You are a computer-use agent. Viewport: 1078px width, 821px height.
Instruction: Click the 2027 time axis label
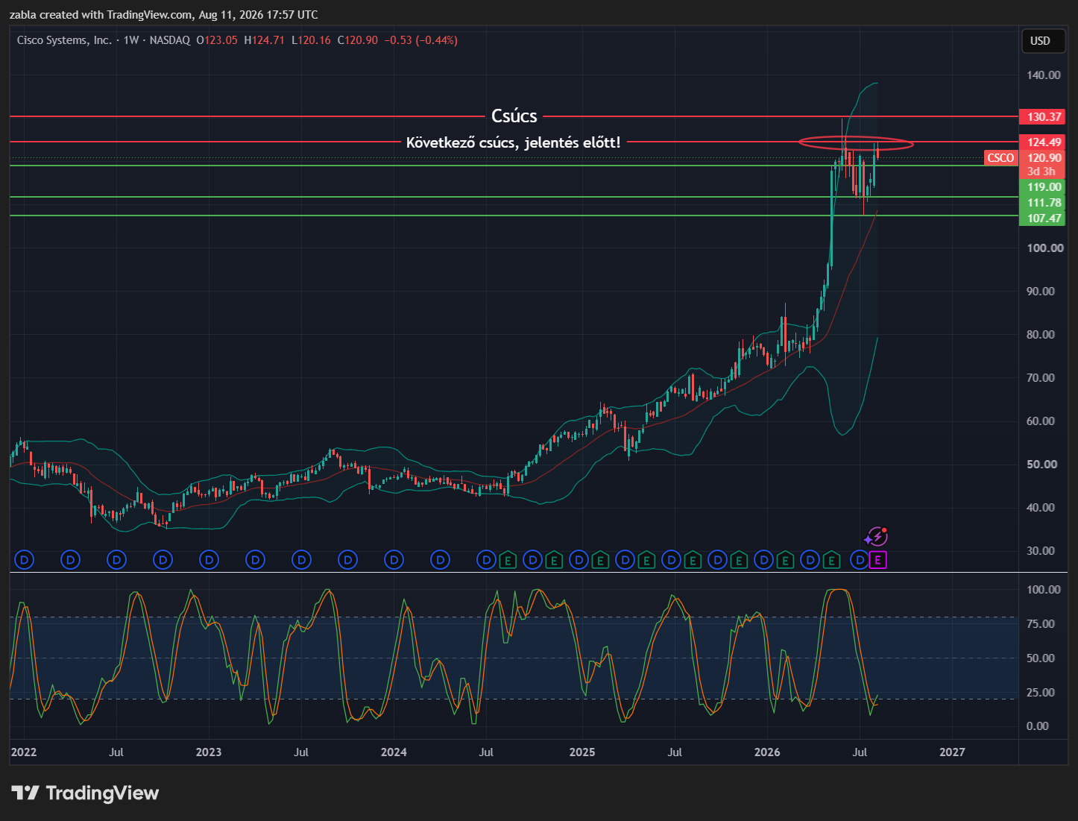pos(952,752)
